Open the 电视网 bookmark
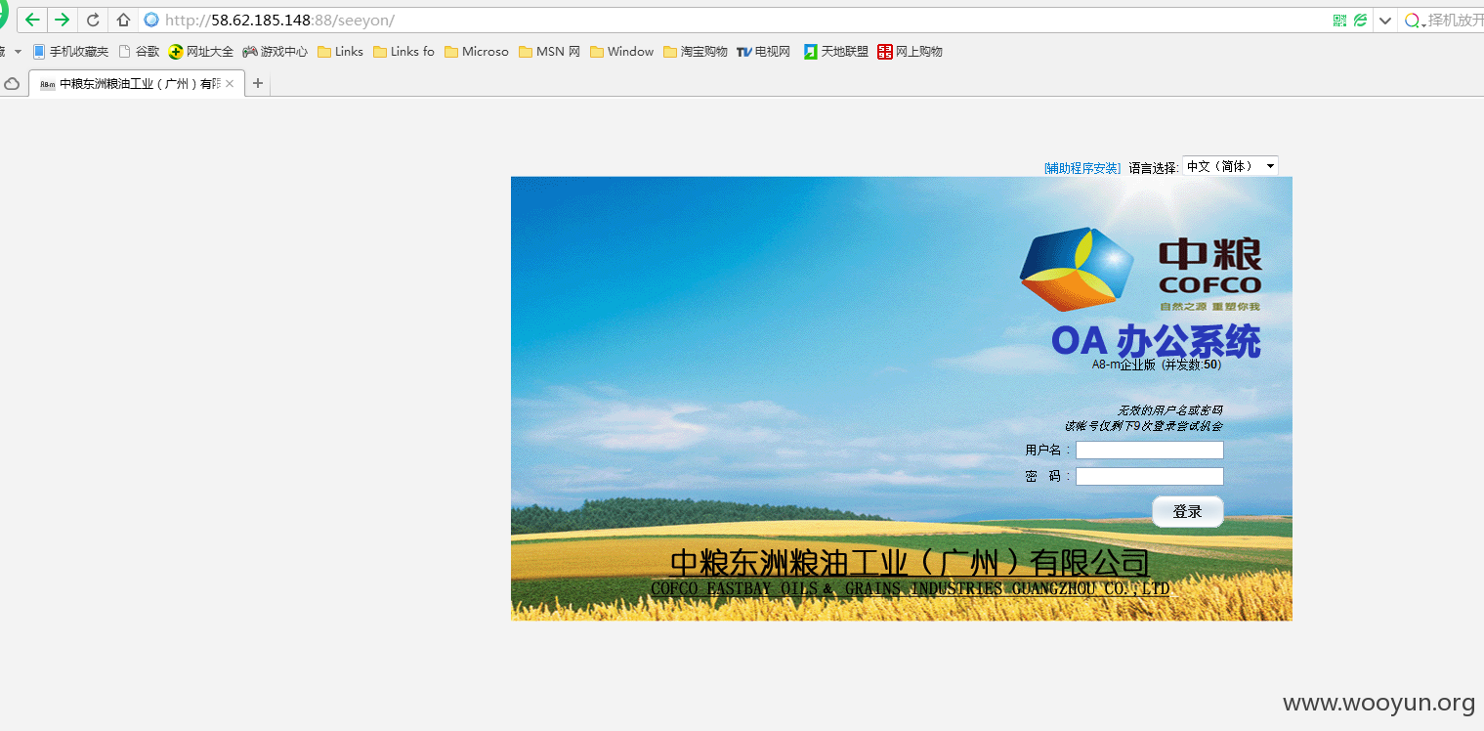Image resolution: width=1484 pixels, height=731 pixels. click(x=764, y=52)
